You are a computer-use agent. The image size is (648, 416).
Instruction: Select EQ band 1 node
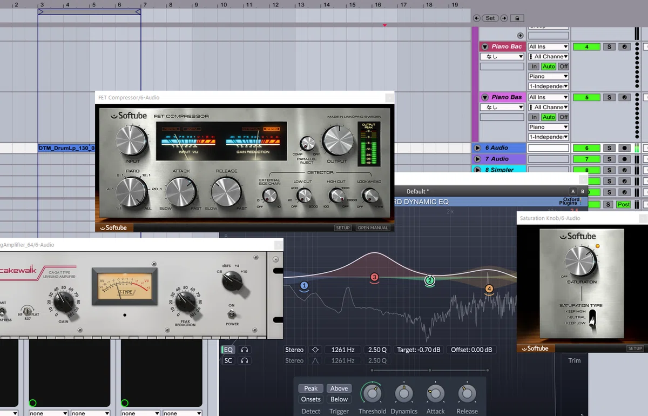click(x=304, y=285)
